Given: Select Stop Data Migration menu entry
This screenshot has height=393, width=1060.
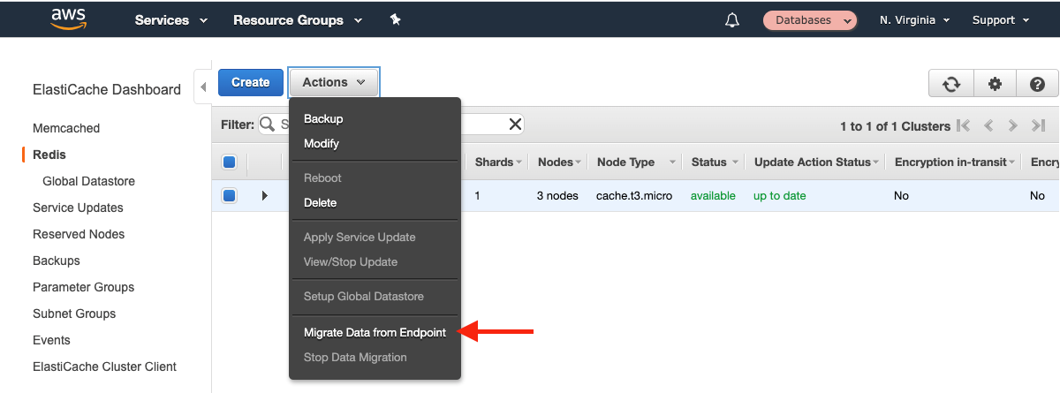Looking at the screenshot, I should pos(355,357).
